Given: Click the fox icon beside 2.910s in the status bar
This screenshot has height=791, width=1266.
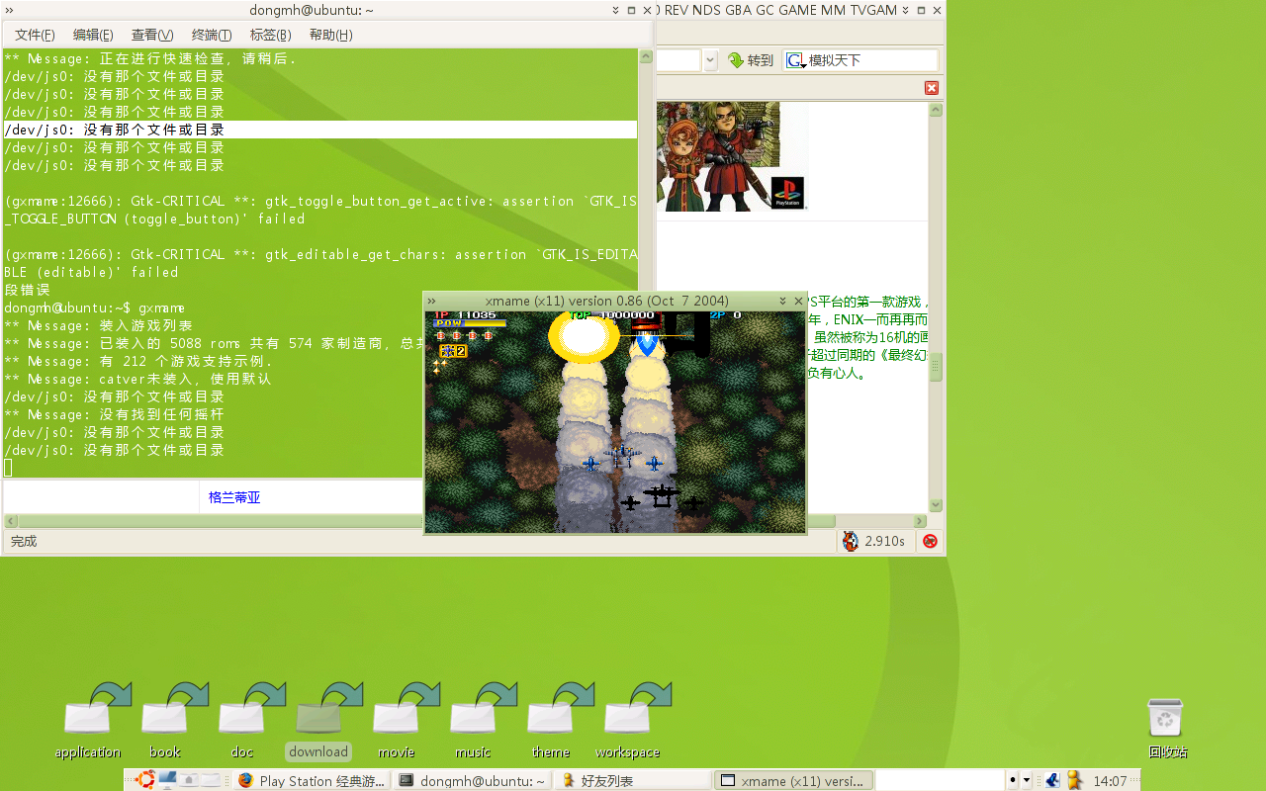Looking at the screenshot, I should [x=851, y=541].
